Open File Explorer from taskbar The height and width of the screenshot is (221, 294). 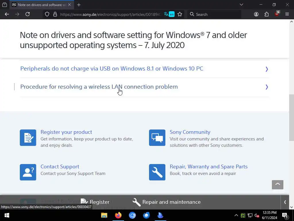coord(104,215)
